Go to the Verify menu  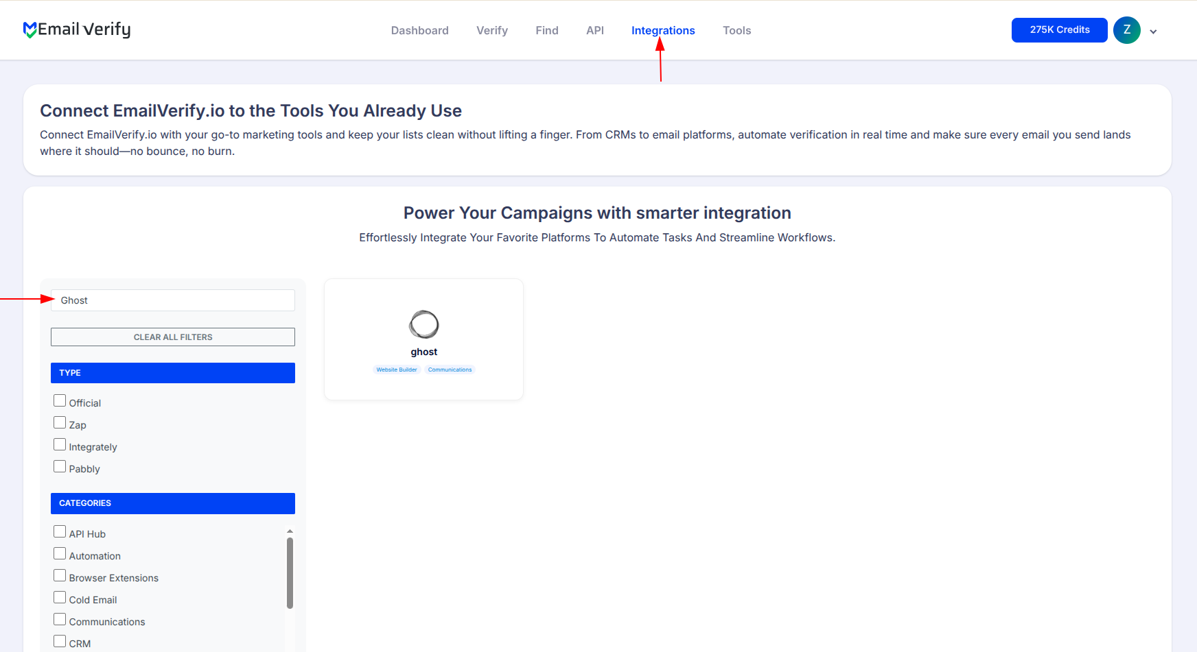pyautogui.click(x=492, y=30)
